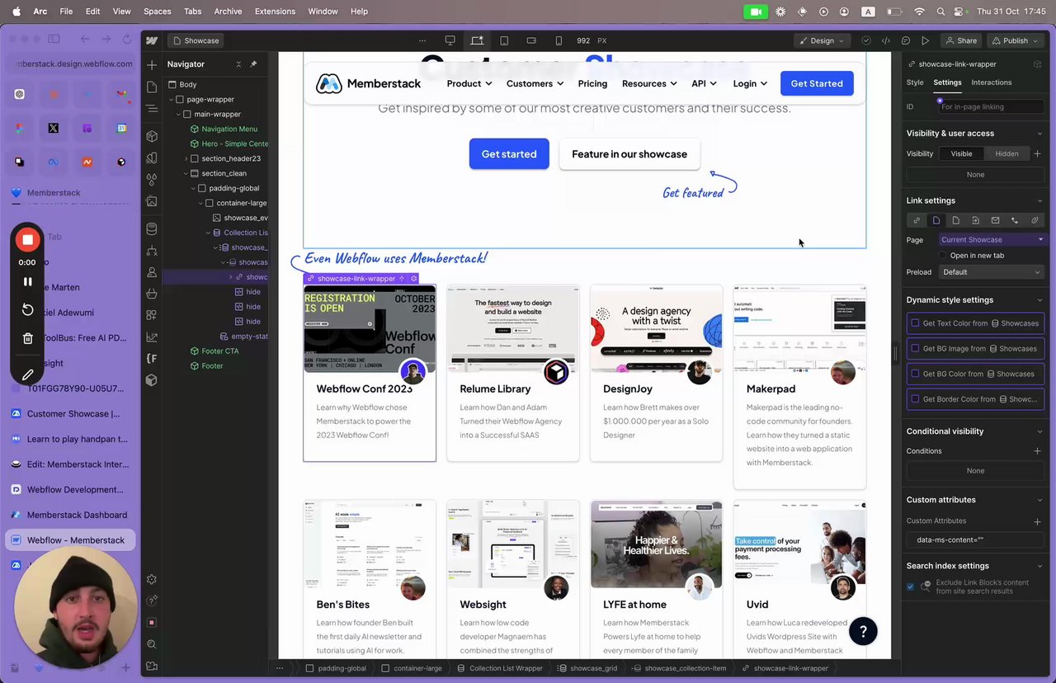Viewport: 1056px width, 683px height.
Task: Enable Get BG Image from Showcases
Action: pos(915,348)
